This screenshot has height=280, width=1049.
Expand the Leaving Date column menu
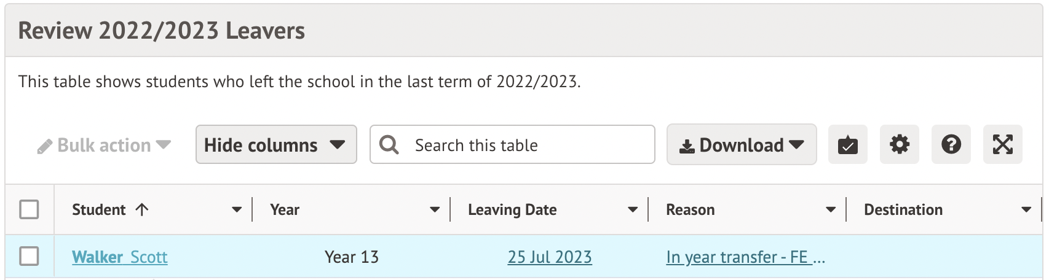click(633, 210)
